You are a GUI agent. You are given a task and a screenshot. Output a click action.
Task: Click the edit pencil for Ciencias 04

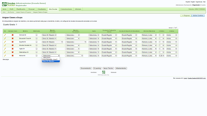(x=5, y=35)
